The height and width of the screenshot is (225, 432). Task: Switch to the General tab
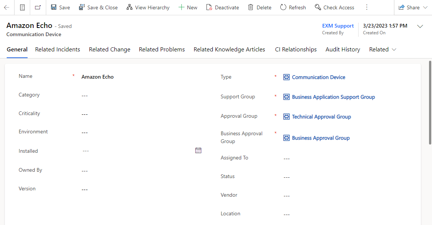17,50
